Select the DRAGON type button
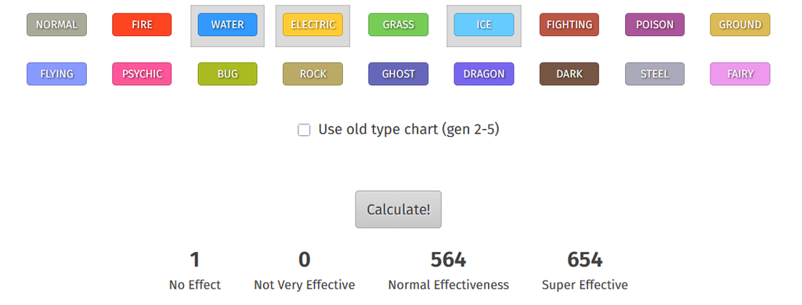Screen dimensions: 802x305 [484, 74]
